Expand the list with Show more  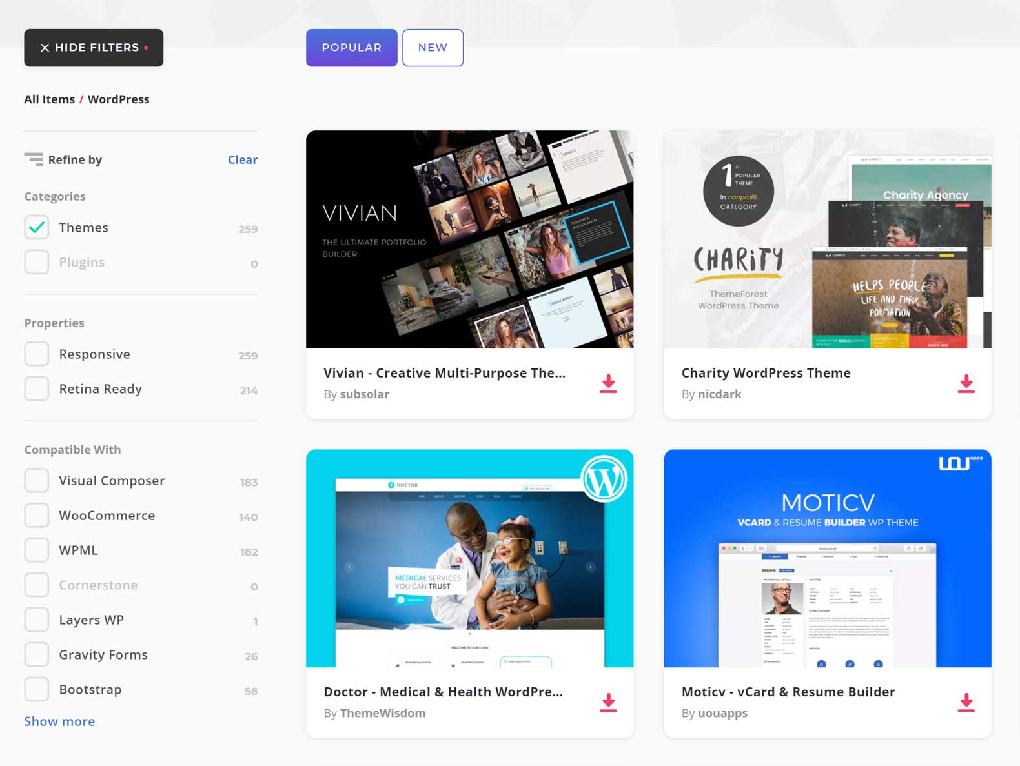tap(59, 721)
